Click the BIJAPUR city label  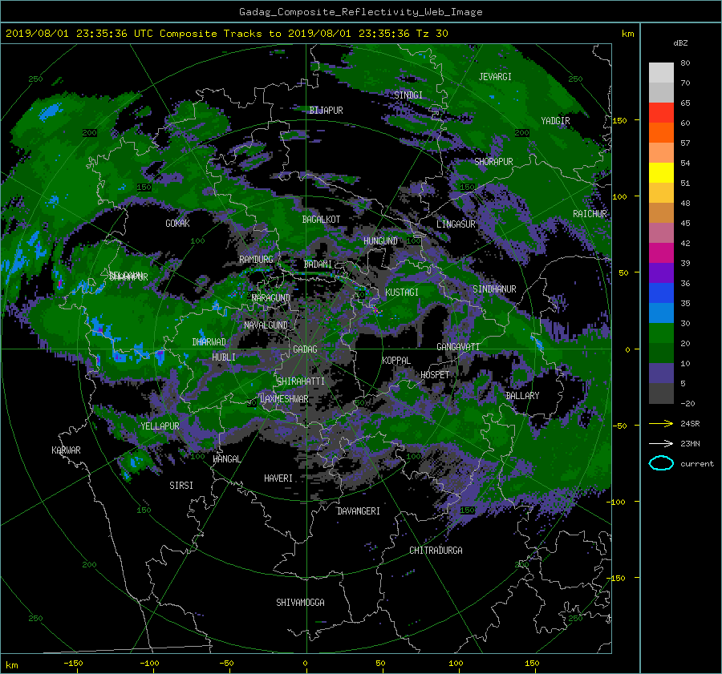tap(326, 111)
